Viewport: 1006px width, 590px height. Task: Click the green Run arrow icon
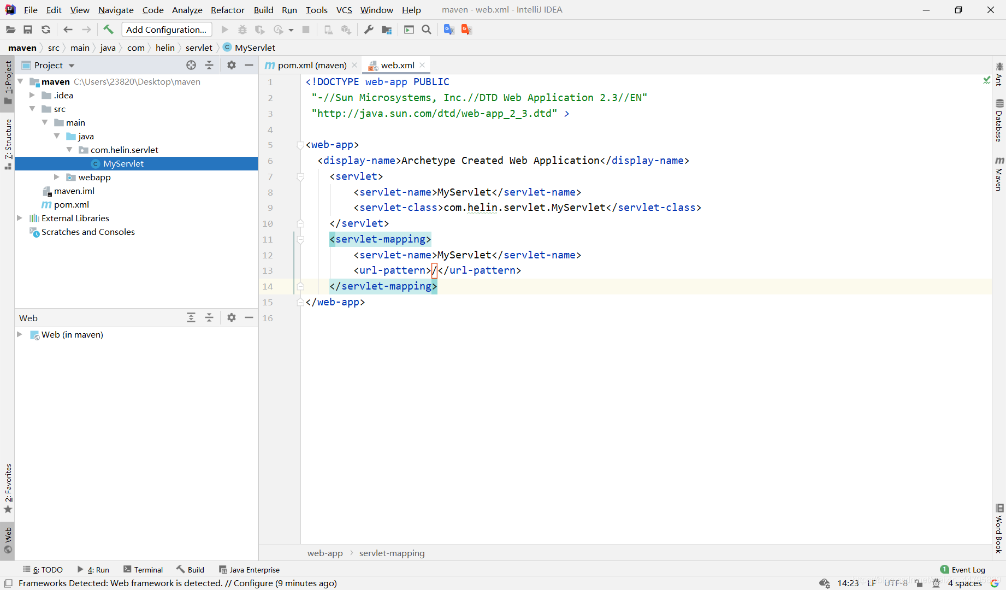click(224, 29)
